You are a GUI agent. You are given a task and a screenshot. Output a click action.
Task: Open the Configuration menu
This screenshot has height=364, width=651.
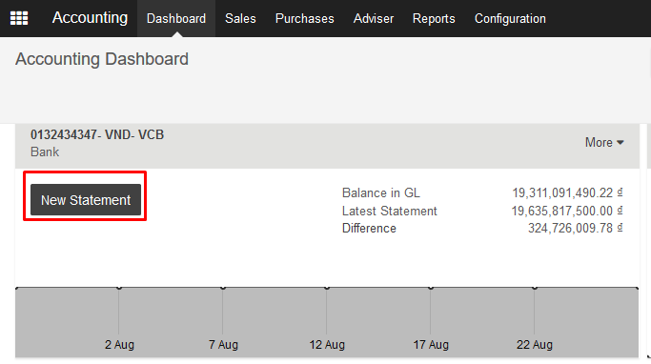510,18
